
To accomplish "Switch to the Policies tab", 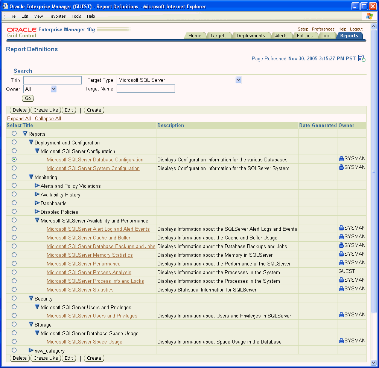I will tap(304, 35).
